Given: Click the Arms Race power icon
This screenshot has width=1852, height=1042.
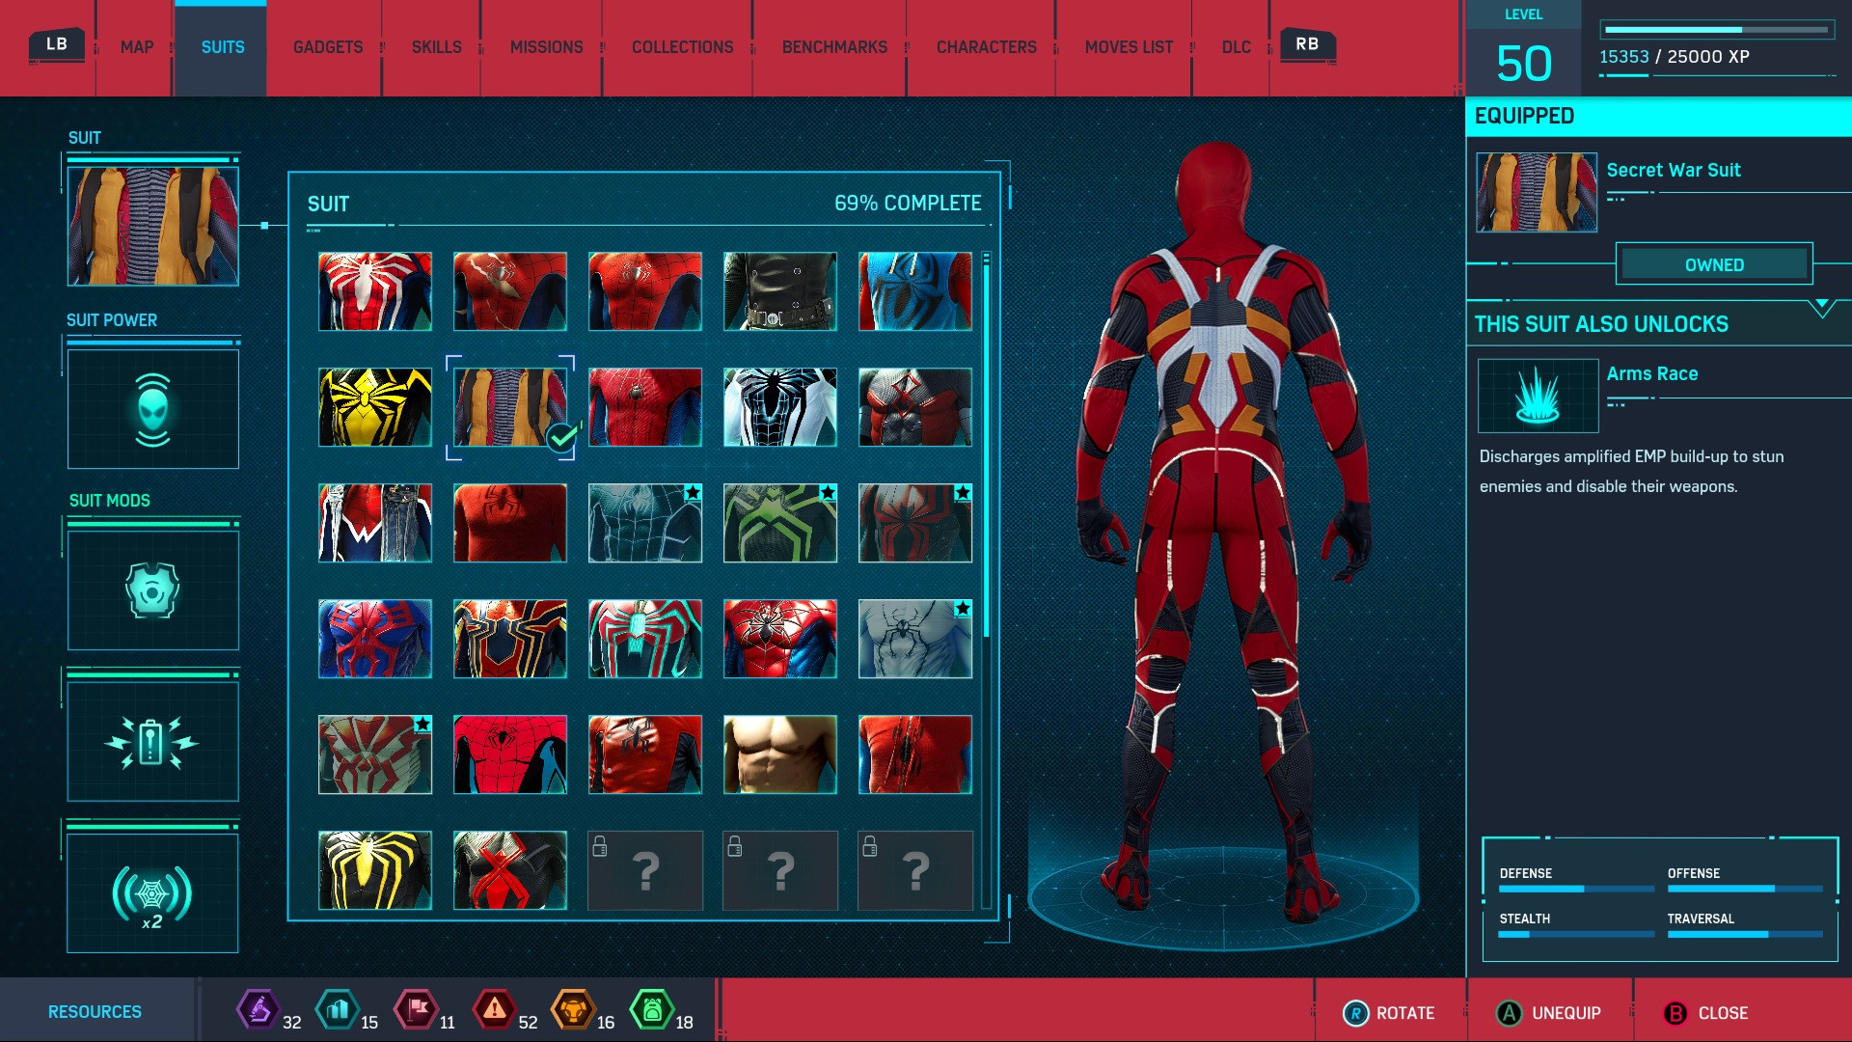Looking at the screenshot, I should [x=1538, y=396].
